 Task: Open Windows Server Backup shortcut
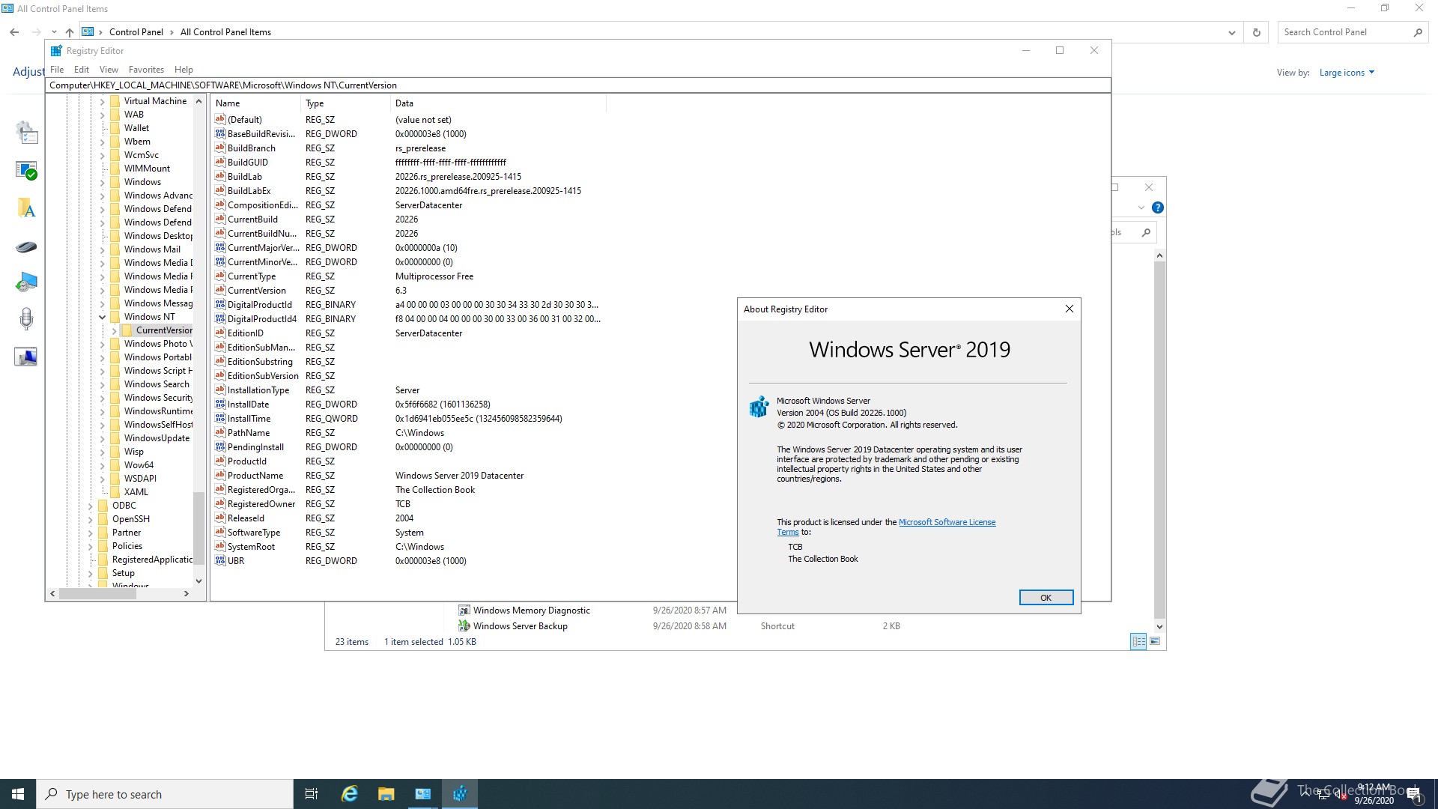pos(520,626)
